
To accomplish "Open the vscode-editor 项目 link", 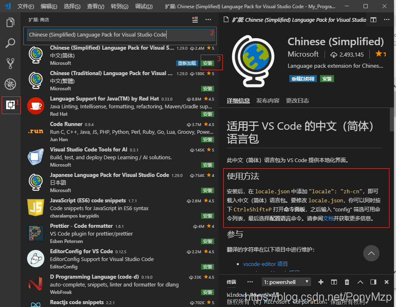I will click(266, 264).
